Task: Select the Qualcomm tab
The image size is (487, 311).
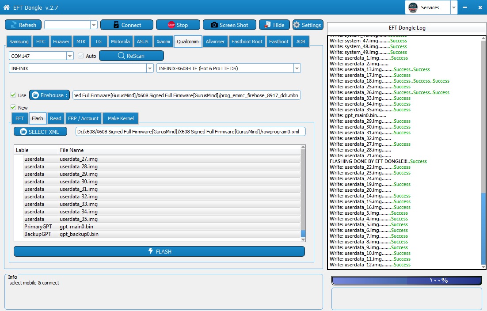Action: (x=188, y=41)
